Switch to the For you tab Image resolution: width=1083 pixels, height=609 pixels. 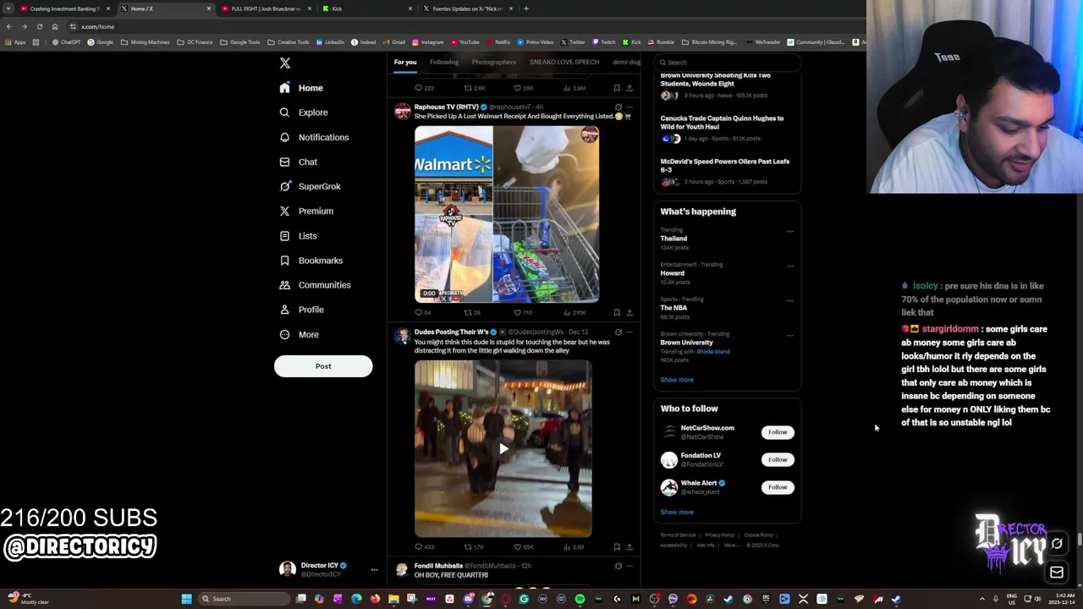coord(404,62)
